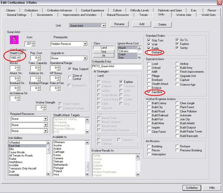The width and height of the screenshot is (223, 193).
Task: Open the Upgrade to dropdown
Action: 85,58
